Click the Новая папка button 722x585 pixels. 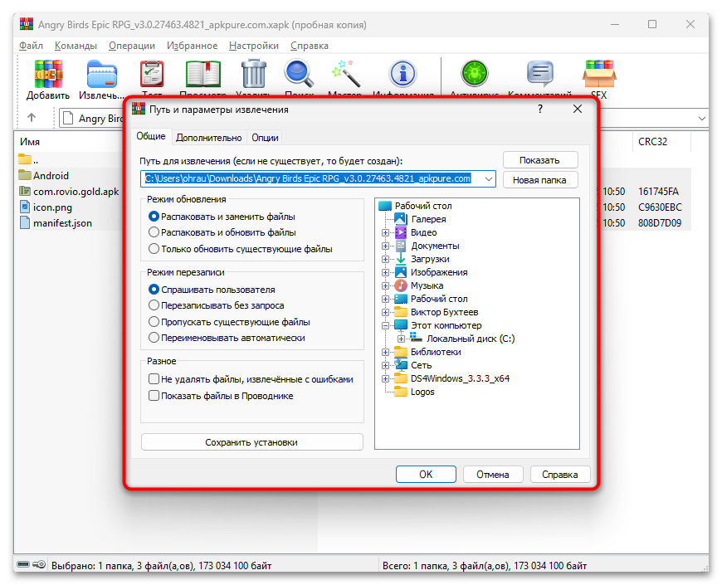tap(540, 180)
